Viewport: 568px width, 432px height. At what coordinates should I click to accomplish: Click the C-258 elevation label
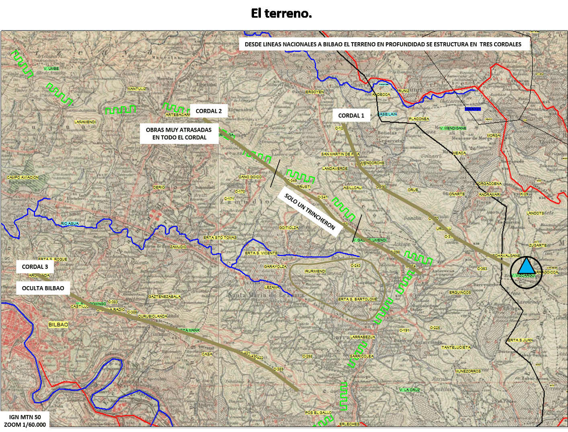tap(308, 356)
